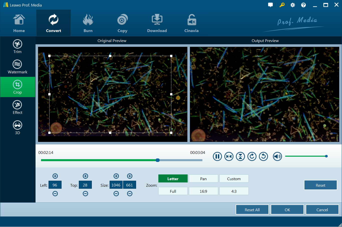Open the feedback chat bubble icon
This screenshot has height=227, width=342.
(270, 5)
